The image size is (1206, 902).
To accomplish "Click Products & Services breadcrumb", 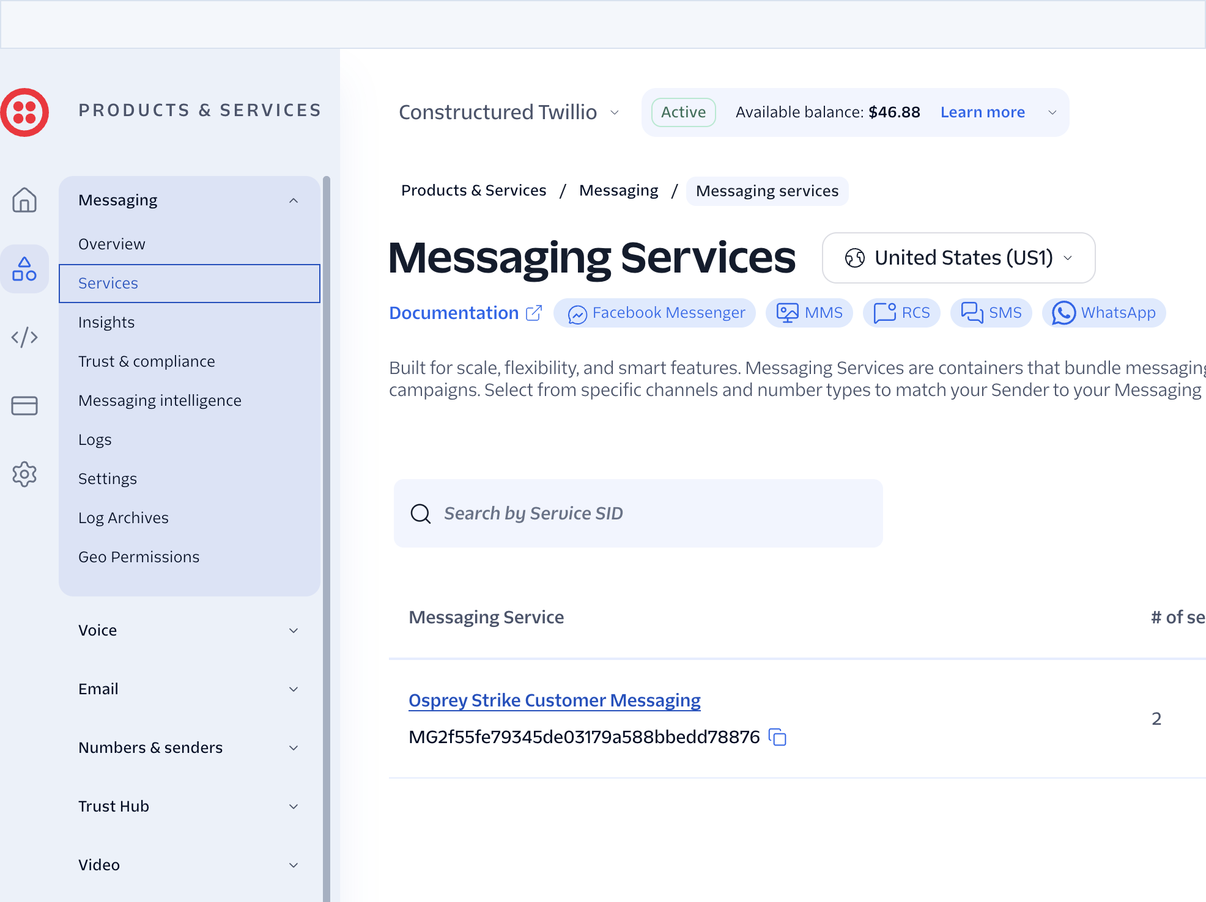I will pyautogui.click(x=473, y=191).
